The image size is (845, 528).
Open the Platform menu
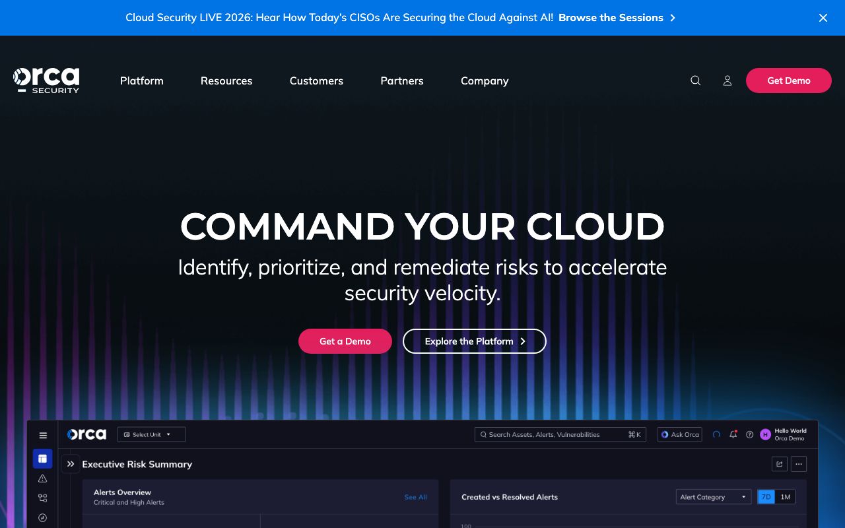pos(142,81)
